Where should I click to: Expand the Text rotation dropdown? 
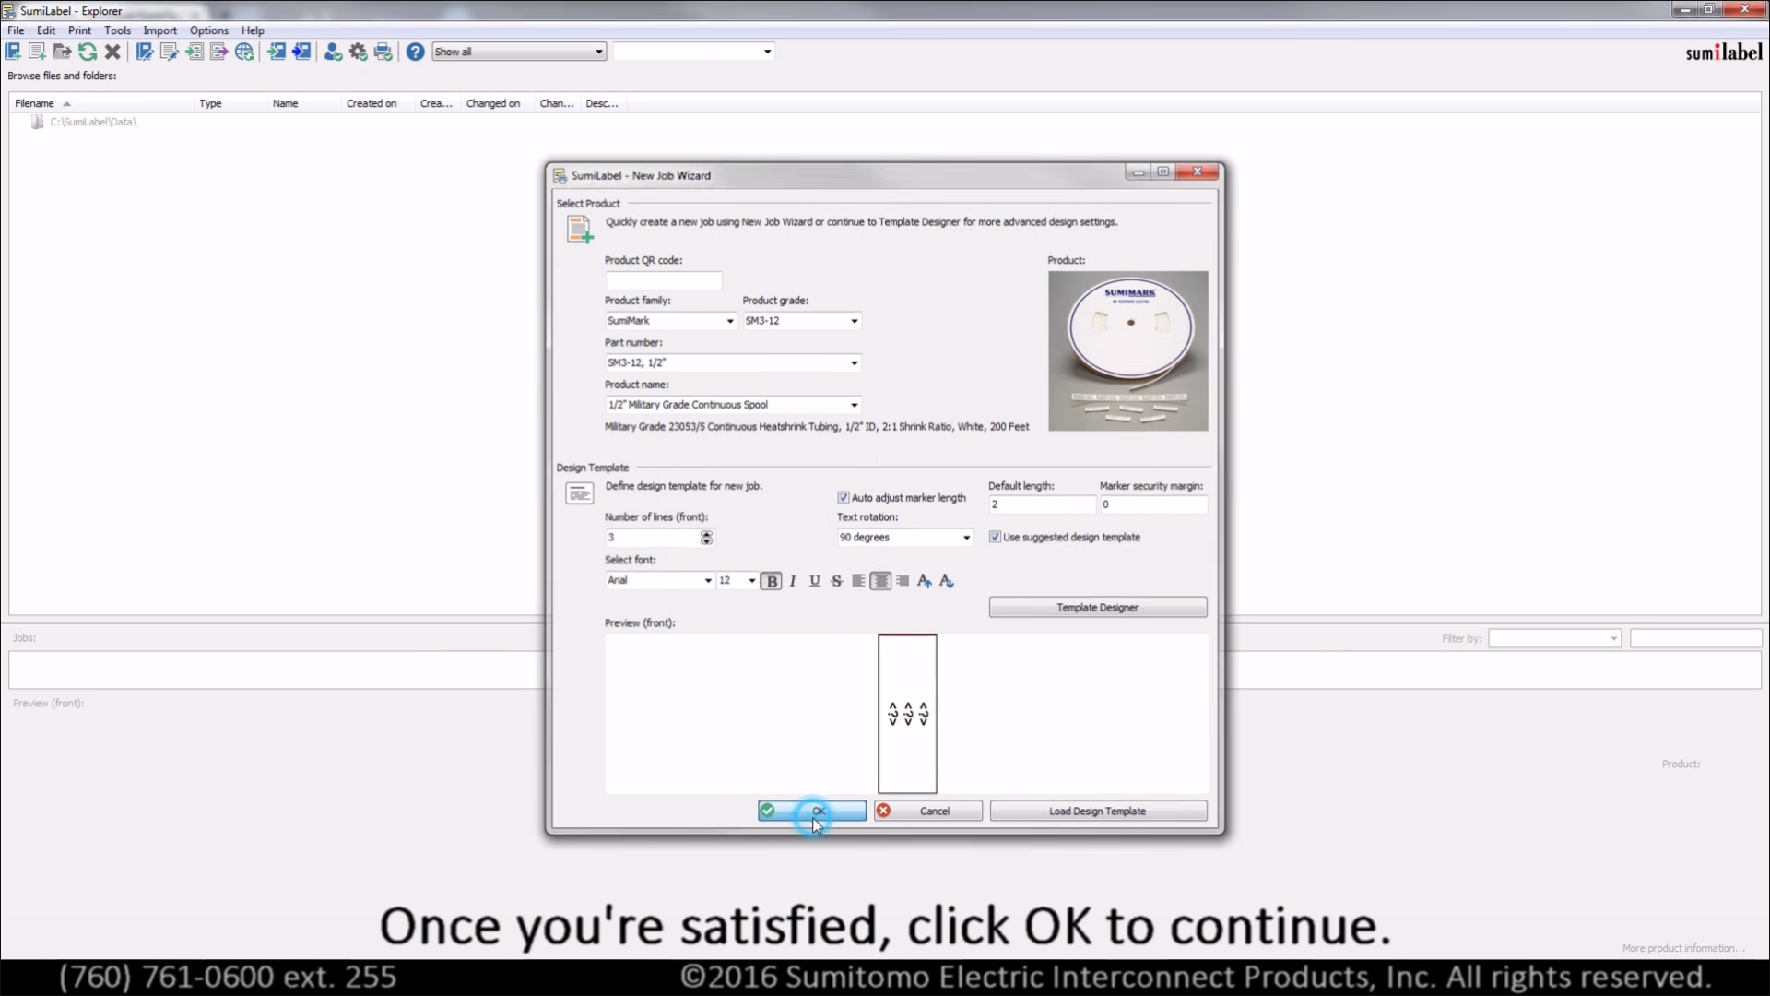(966, 538)
